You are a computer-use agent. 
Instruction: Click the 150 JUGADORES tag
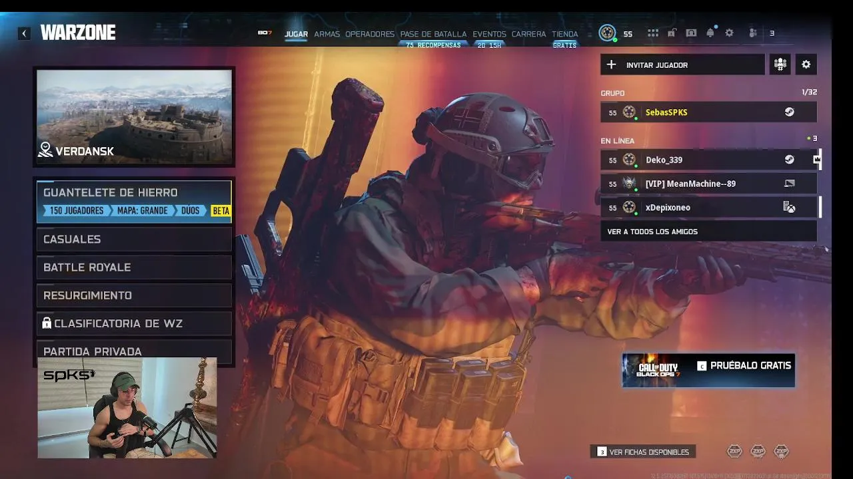tap(76, 211)
